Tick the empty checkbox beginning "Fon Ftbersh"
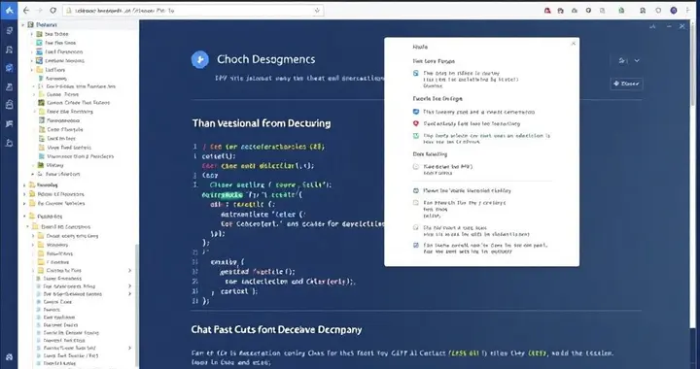Screen dimensions: 700x369 (416, 203)
